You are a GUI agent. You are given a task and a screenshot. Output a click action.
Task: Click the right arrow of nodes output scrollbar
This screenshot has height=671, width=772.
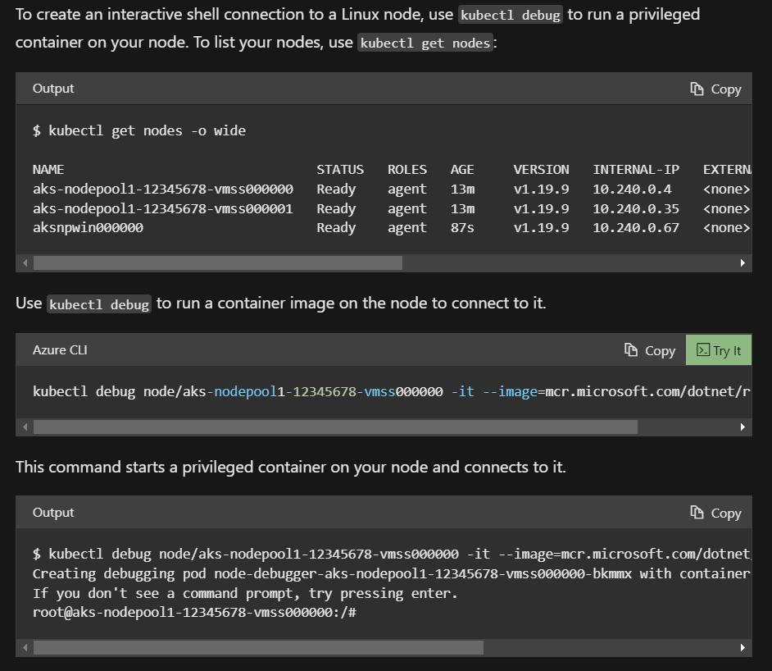point(742,263)
